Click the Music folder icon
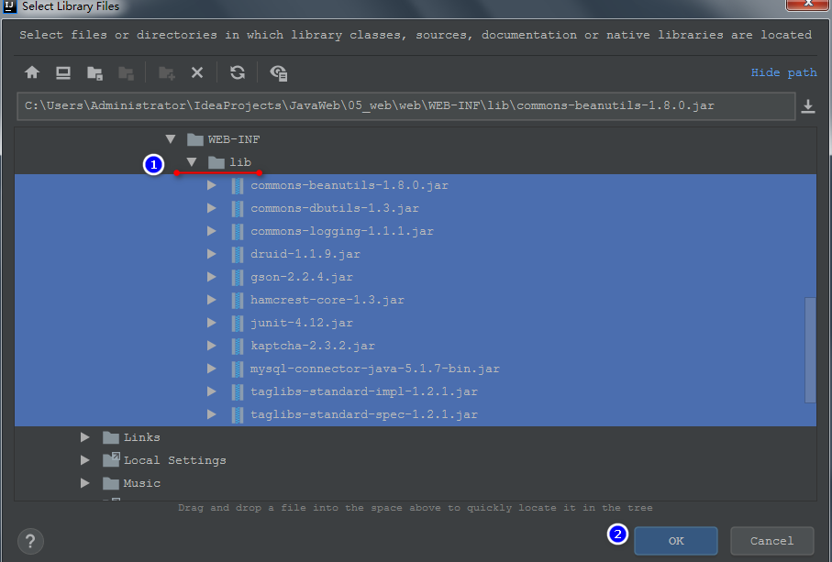 pos(110,483)
